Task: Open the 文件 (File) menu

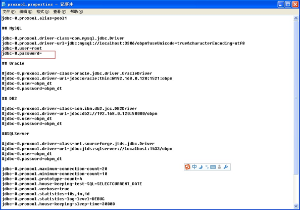Action: click(9, 12)
